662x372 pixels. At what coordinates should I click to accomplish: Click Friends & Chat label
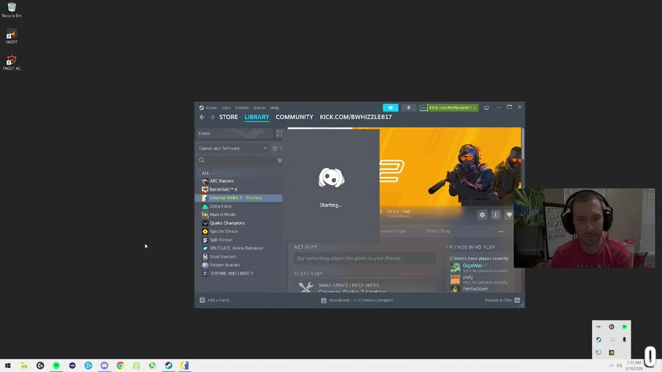(x=498, y=300)
